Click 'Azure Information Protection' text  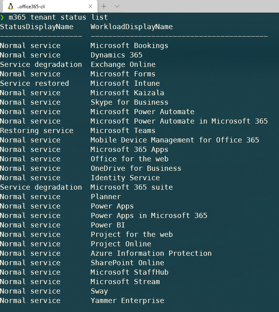(151, 253)
